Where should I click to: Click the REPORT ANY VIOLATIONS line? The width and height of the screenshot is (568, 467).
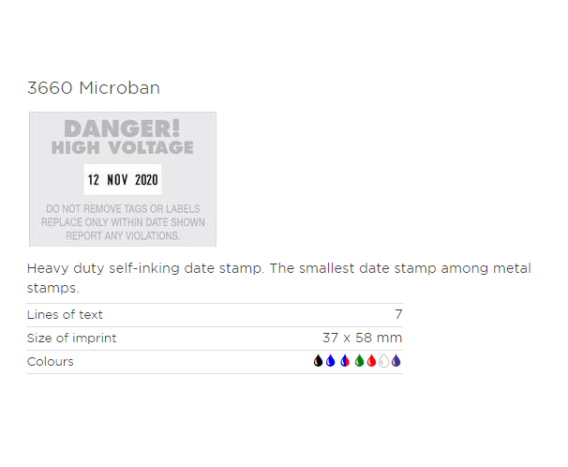point(123,235)
